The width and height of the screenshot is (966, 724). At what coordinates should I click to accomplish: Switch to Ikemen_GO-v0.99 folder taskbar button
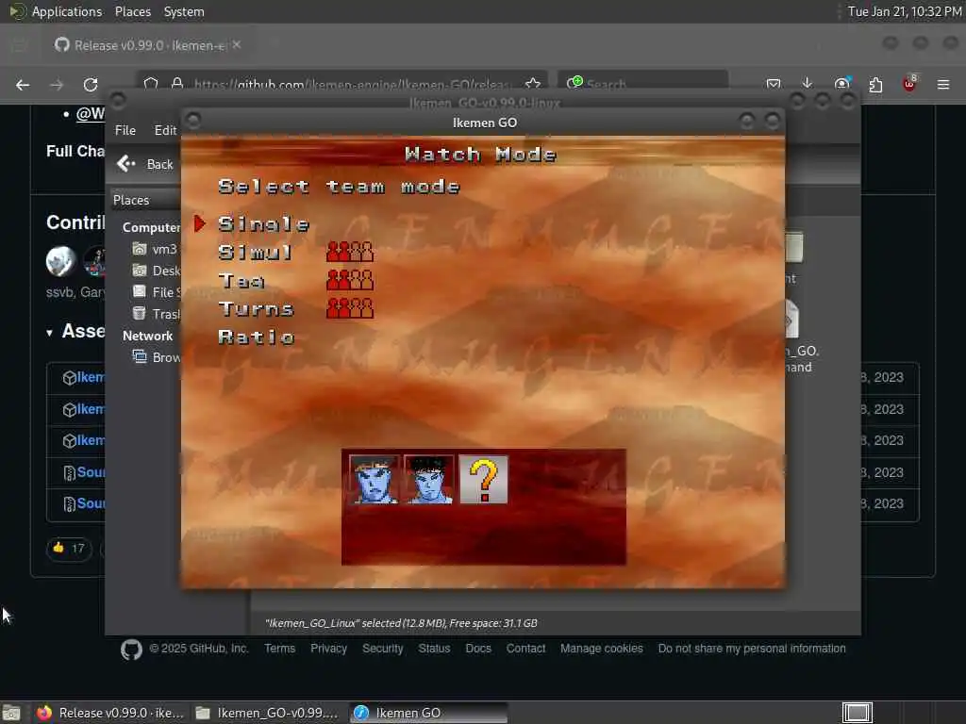click(x=267, y=713)
